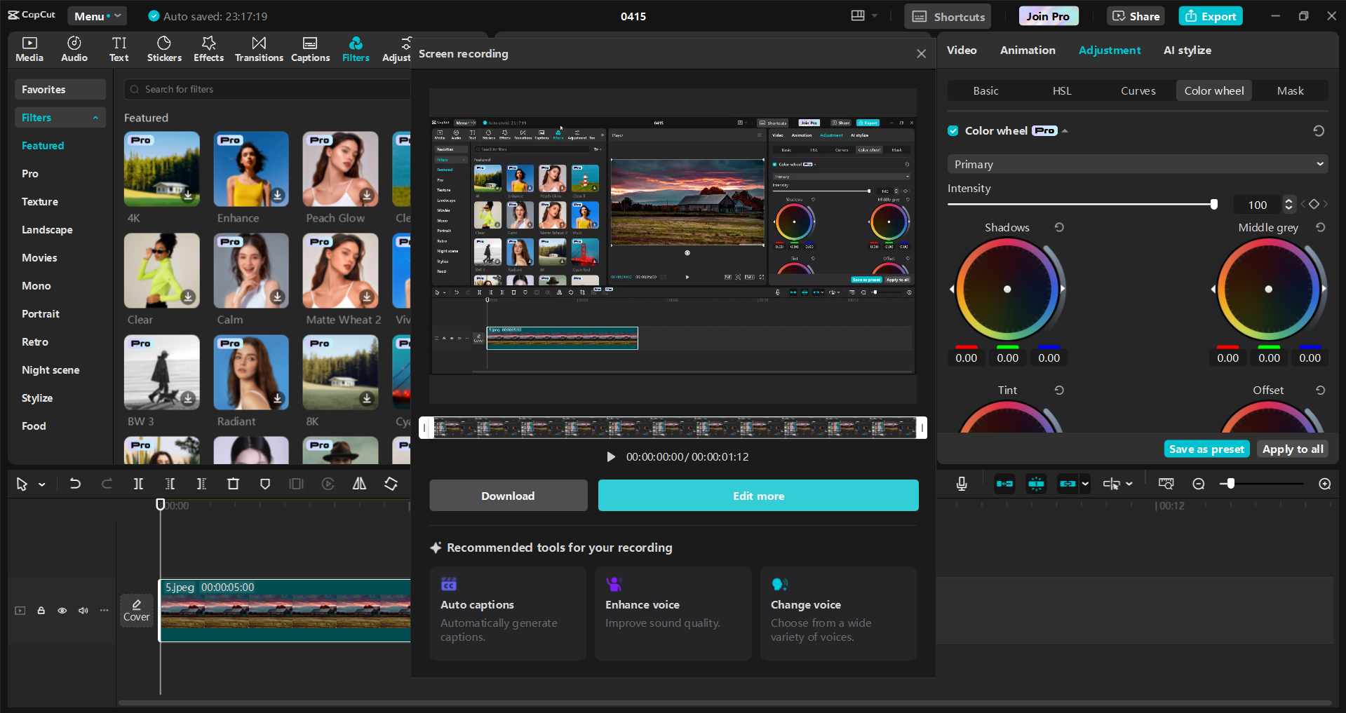1346x713 pixels.
Task: Open the Stickers panel
Action: click(164, 49)
